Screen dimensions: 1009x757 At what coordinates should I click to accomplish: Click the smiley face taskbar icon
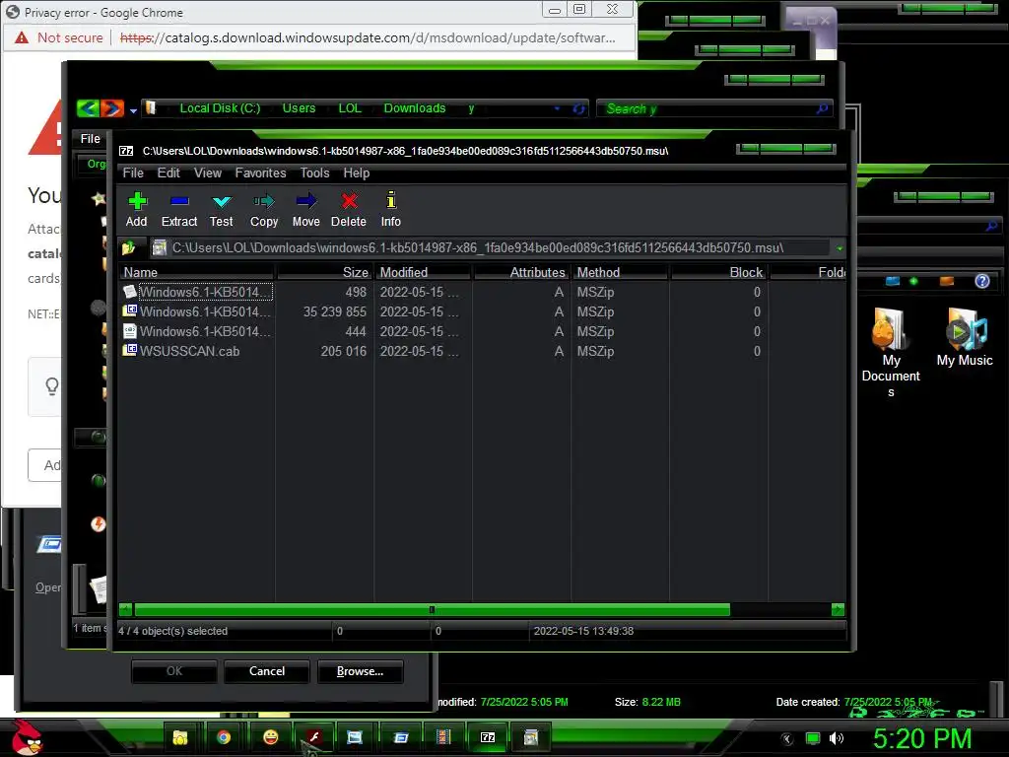[x=271, y=737]
